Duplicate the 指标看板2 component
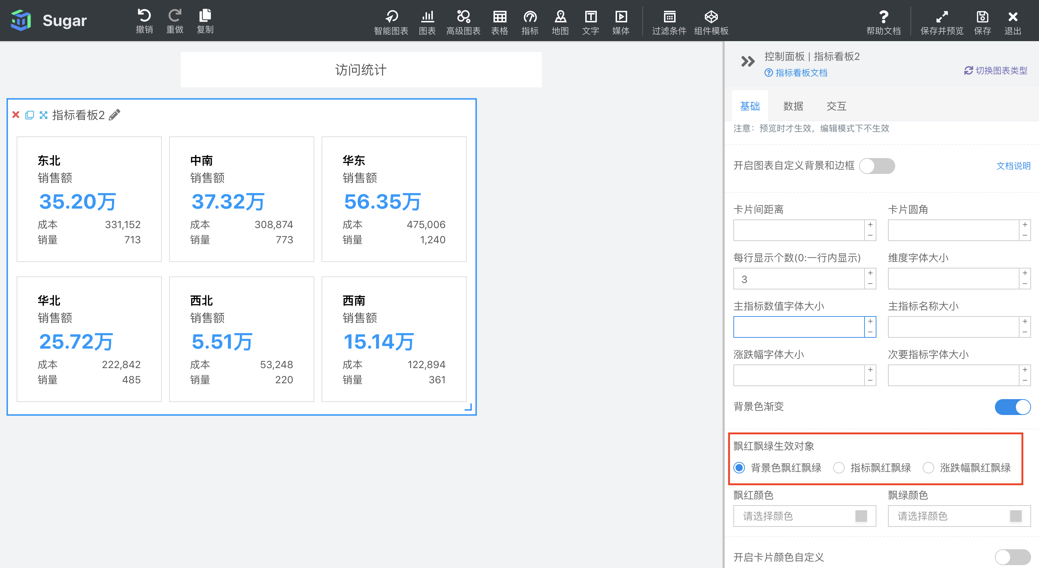Viewport: 1039px width, 568px height. click(30, 115)
